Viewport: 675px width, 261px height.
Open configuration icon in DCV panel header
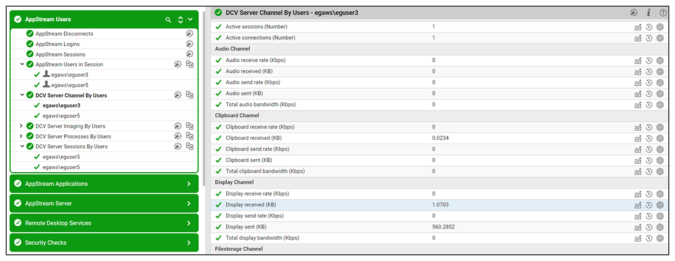634,12
